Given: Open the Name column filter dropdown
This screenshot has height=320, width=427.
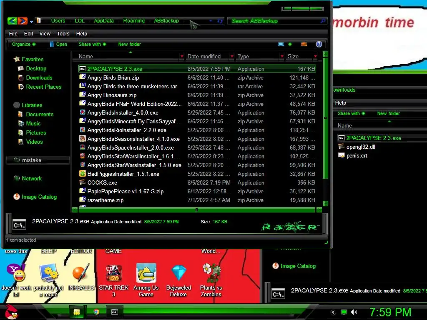Looking at the screenshot, I should 182,56.
